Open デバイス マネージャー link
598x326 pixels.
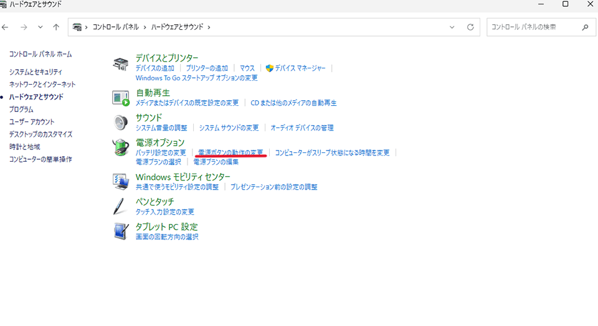tap(300, 68)
